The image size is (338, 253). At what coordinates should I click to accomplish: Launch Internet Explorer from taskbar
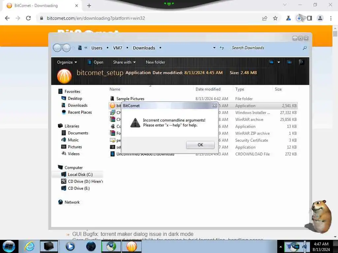click(x=29, y=246)
